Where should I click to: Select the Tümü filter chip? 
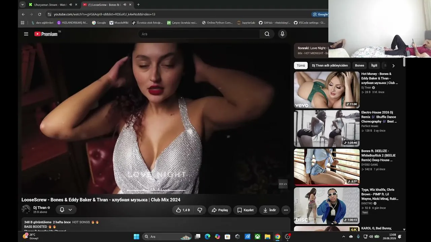coord(301,66)
